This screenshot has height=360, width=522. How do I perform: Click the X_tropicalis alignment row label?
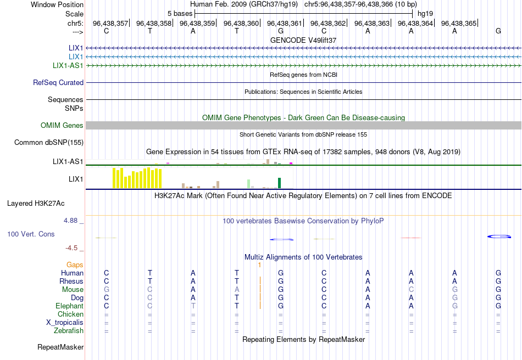click(x=65, y=323)
